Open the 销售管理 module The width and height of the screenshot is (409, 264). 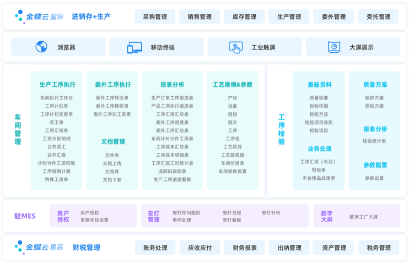[x=199, y=17]
